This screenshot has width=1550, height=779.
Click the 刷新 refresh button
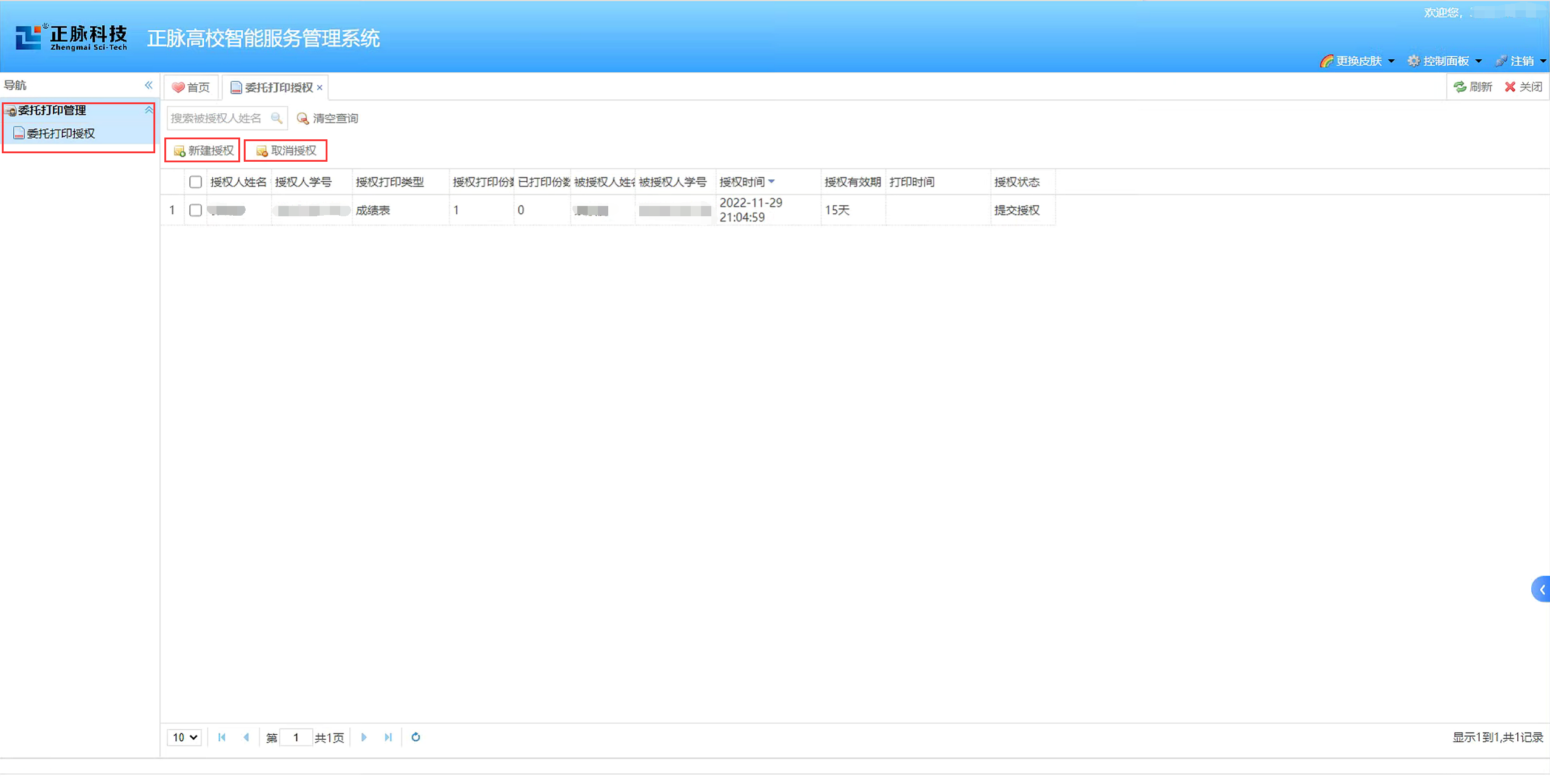point(1473,87)
